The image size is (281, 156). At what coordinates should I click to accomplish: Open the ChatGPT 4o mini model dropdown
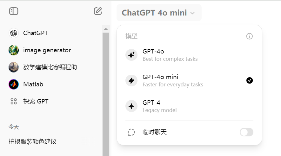(x=159, y=13)
